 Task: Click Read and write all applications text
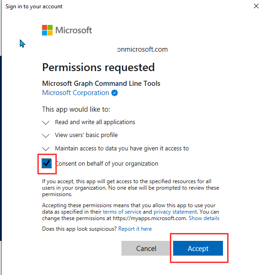[95, 122]
